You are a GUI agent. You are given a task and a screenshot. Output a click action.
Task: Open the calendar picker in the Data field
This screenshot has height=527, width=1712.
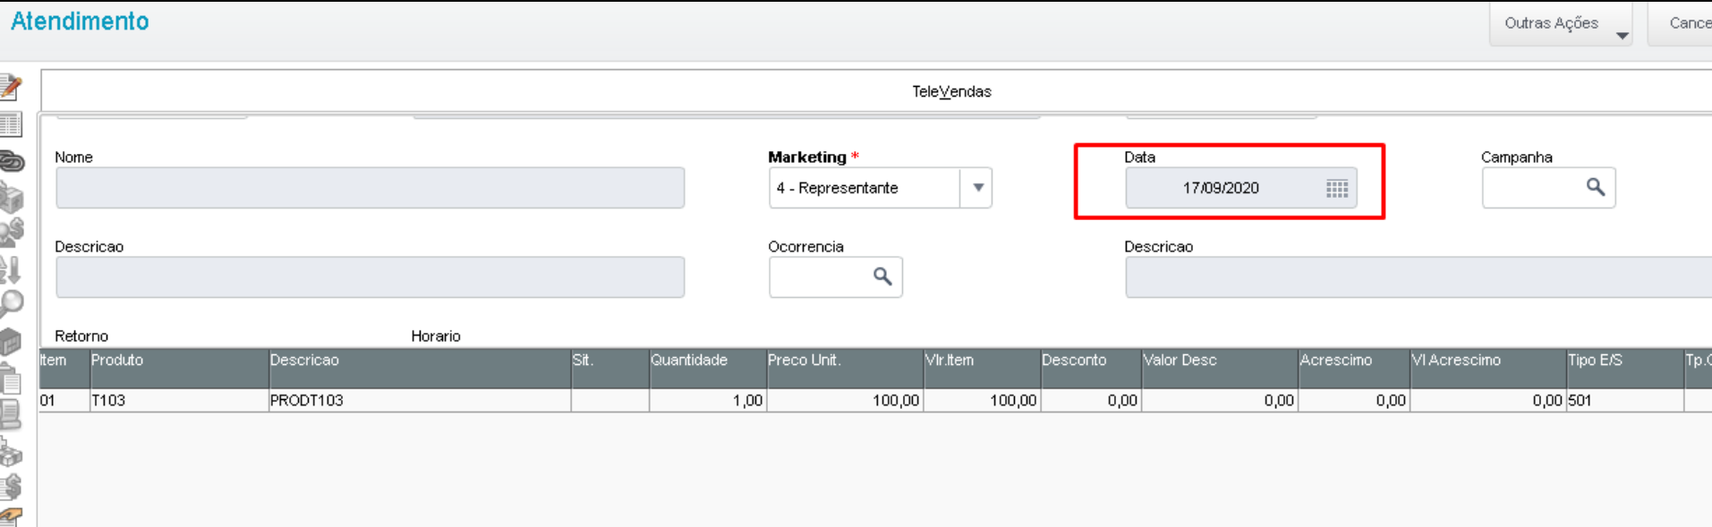click(x=1337, y=189)
